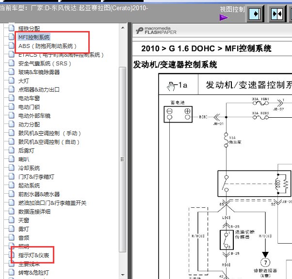Image resolution: width=292 pixels, height=279 pixels.
Task: Click page icon next to 天窗
Action: tap(12, 220)
